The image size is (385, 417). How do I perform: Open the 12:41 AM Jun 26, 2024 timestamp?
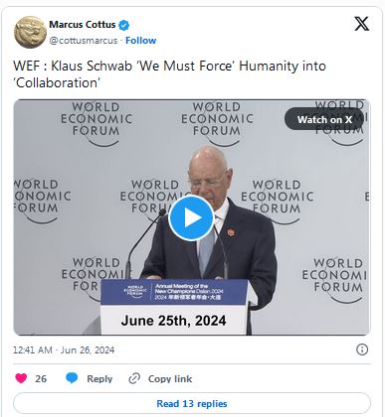pos(64,349)
